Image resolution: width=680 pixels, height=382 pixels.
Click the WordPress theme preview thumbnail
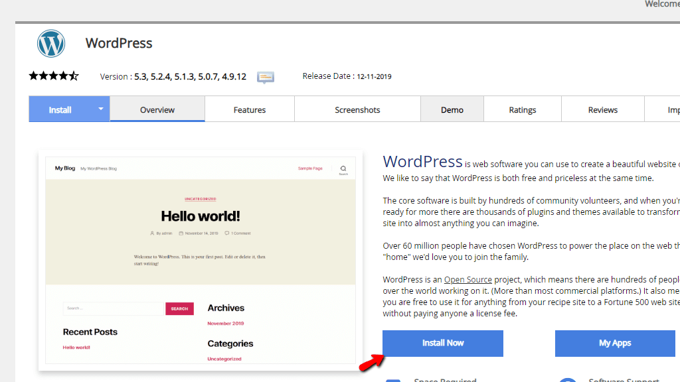click(201, 260)
